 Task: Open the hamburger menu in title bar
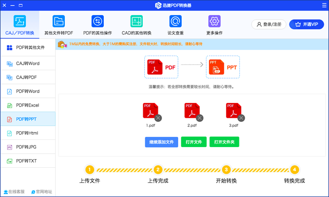[324, 5]
